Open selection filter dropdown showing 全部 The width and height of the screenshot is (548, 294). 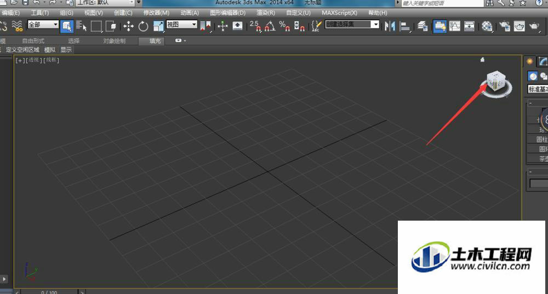[x=43, y=25]
